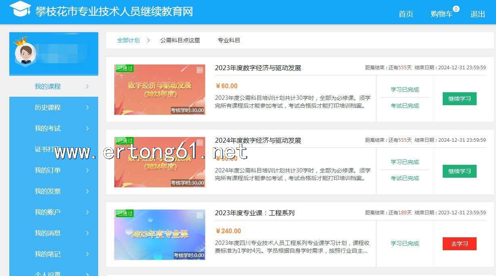The image size is (496, 276).
Task: Expand 历史课程 sidebar chevron
Action: point(87,108)
